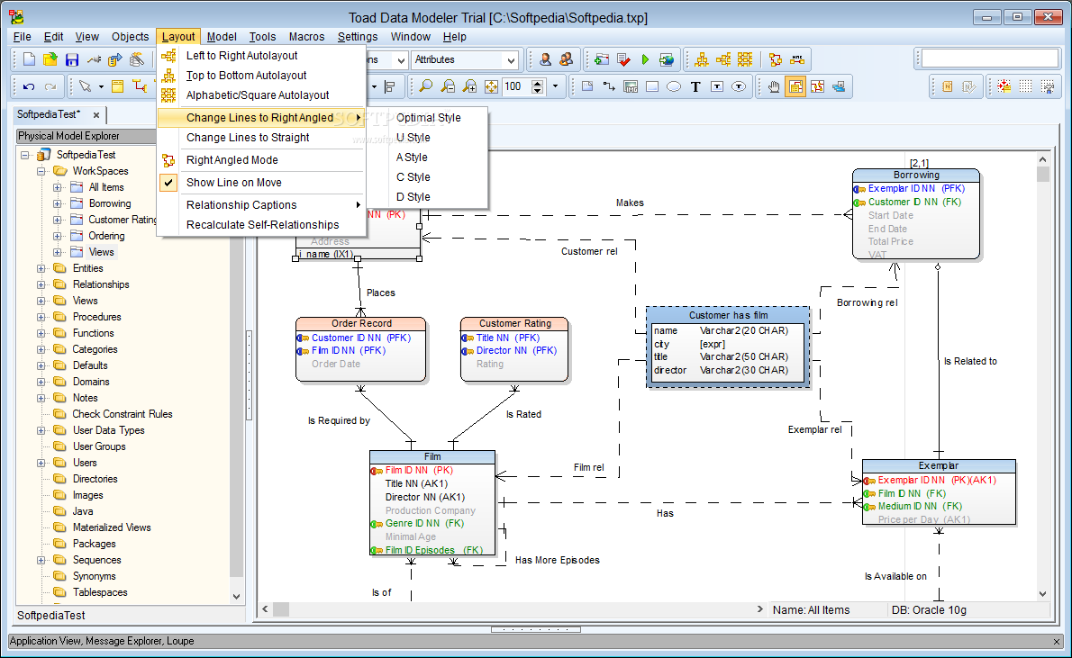The width and height of the screenshot is (1072, 658).
Task: Collapse the SoftpediaTest root node
Action: pos(25,155)
